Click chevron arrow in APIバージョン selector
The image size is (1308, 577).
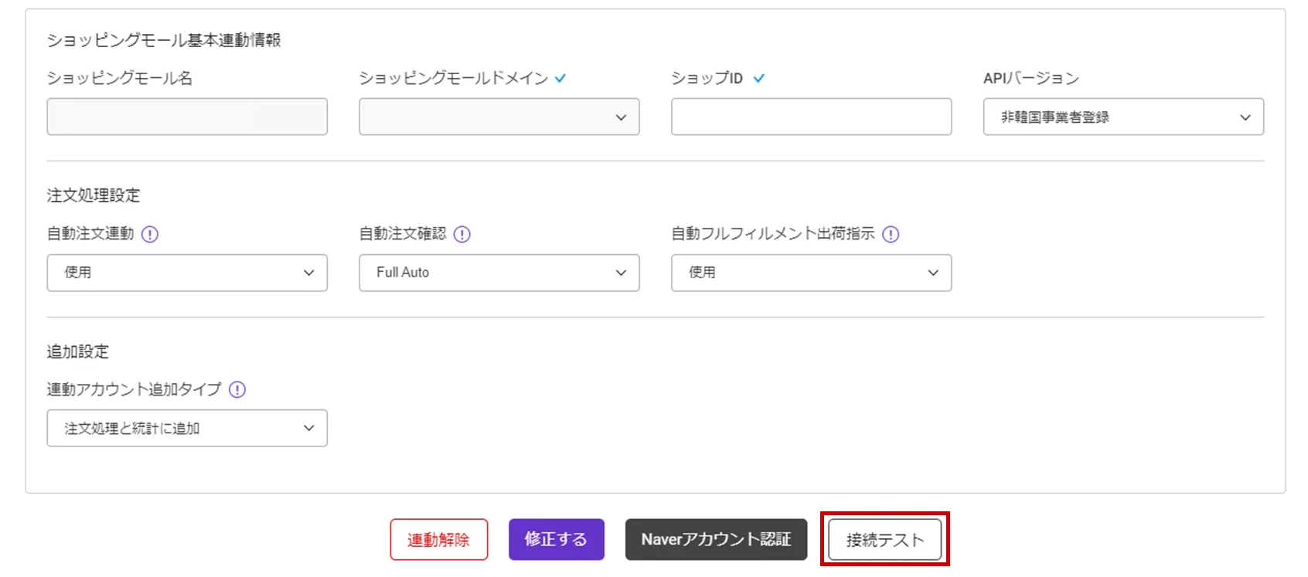point(1245,117)
